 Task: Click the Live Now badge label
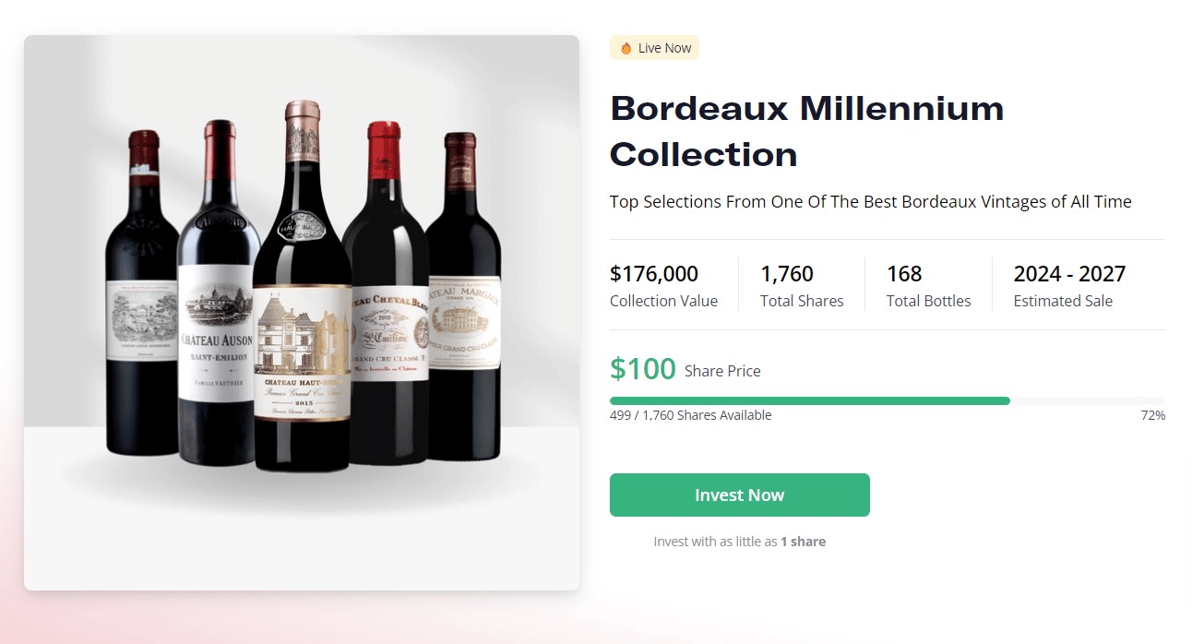[x=664, y=48]
